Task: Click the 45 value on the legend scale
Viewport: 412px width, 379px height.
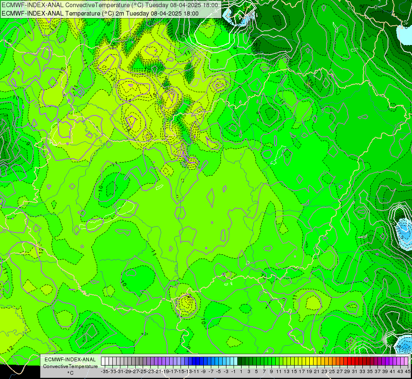Action: click(407, 372)
